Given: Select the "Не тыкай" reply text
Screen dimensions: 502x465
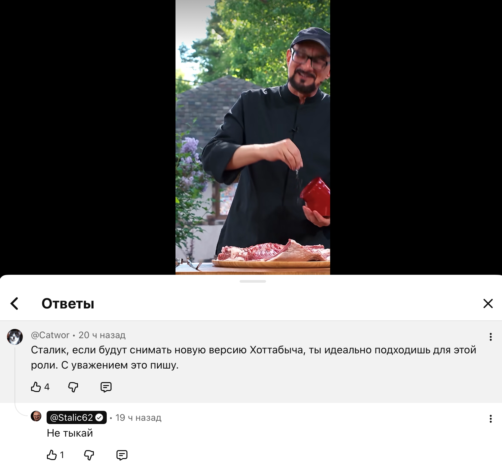Looking at the screenshot, I should [x=70, y=433].
